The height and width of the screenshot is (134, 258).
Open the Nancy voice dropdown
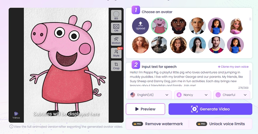pyautogui.click(x=193, y=95)
